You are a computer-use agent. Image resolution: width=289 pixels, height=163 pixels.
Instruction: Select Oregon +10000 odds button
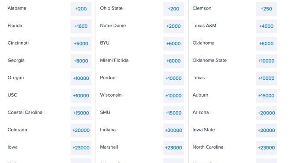81,78
